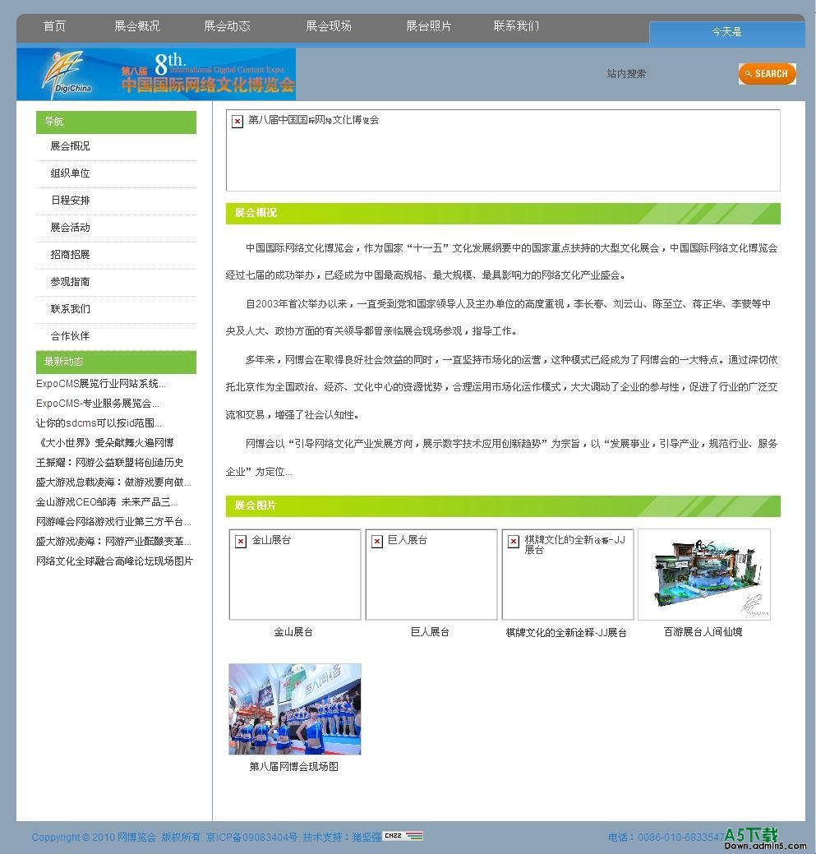Open news item 王振耀：网游公益联盟将创造历史
Image resolution: width=816 pixels, height=854 pixels.
(109, 463)
